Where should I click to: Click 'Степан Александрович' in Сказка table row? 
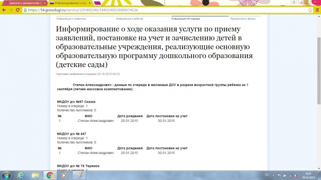click(x=95, y=121)
